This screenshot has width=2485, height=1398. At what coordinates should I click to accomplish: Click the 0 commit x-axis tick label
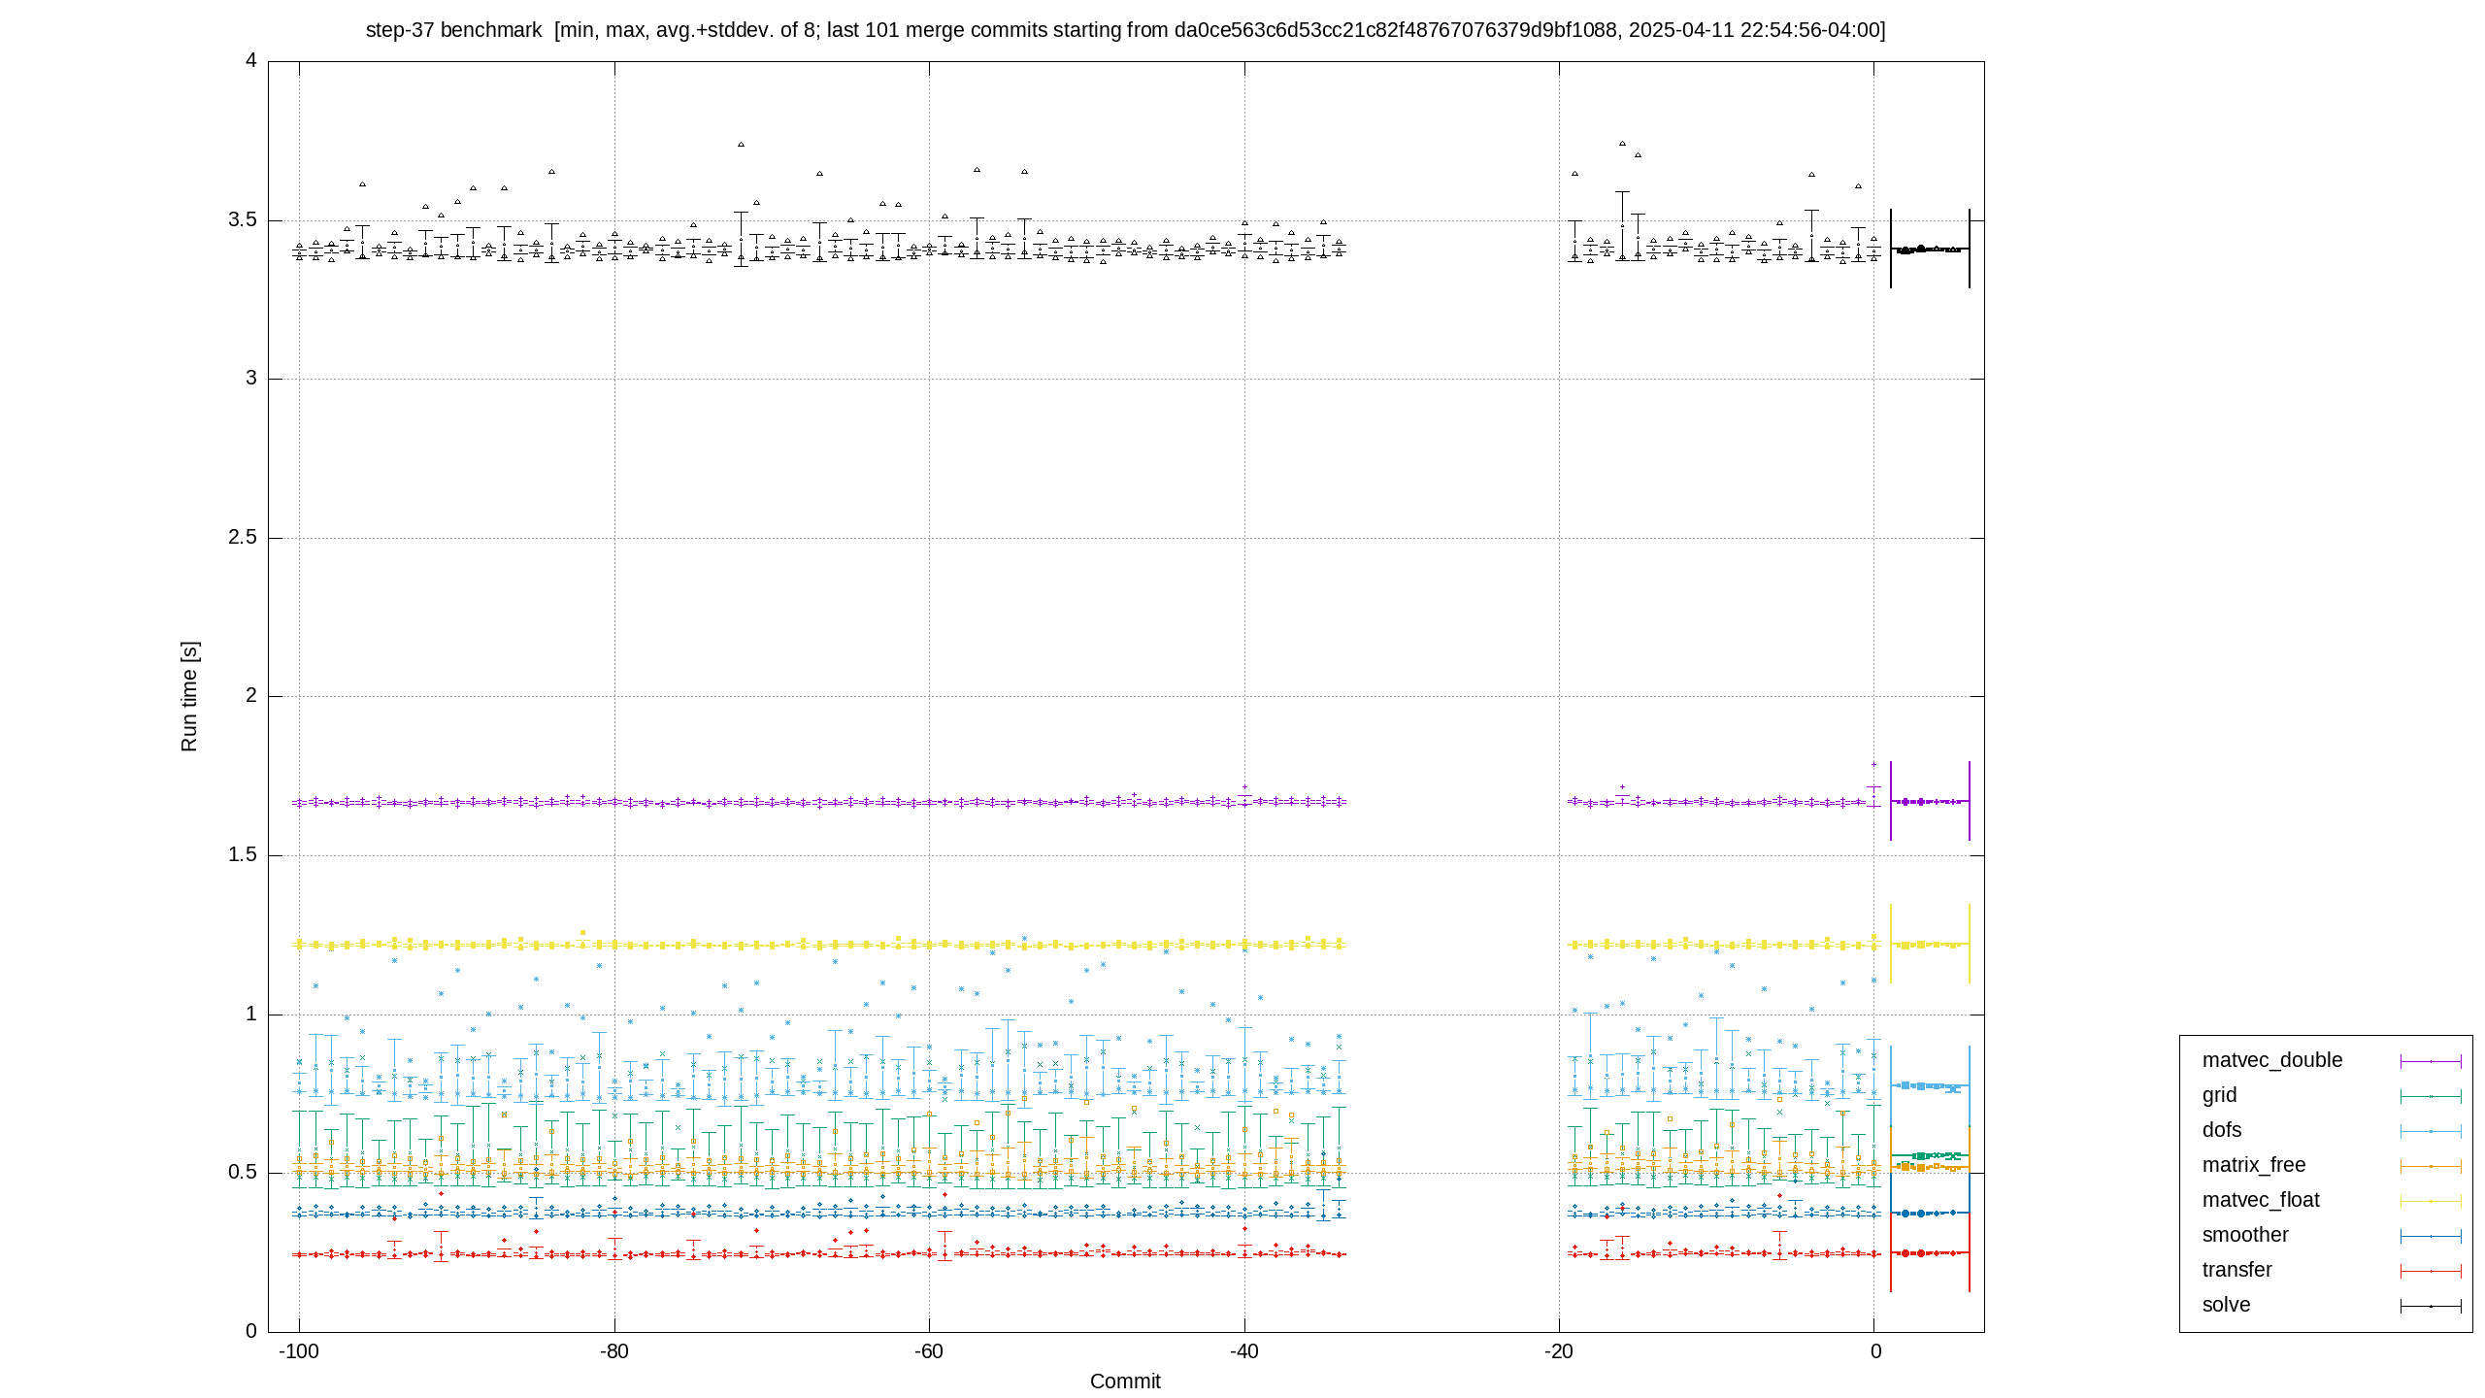[1874, 1351]
